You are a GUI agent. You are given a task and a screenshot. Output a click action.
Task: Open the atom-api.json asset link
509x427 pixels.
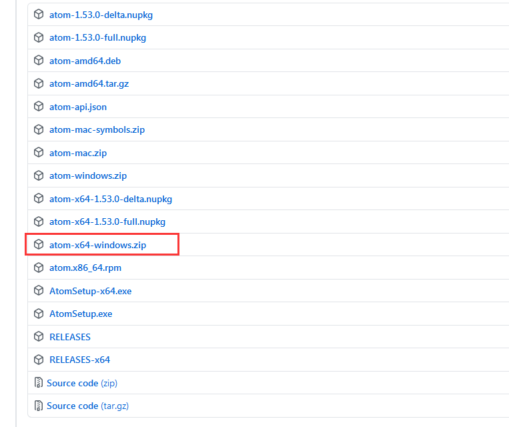78,107
